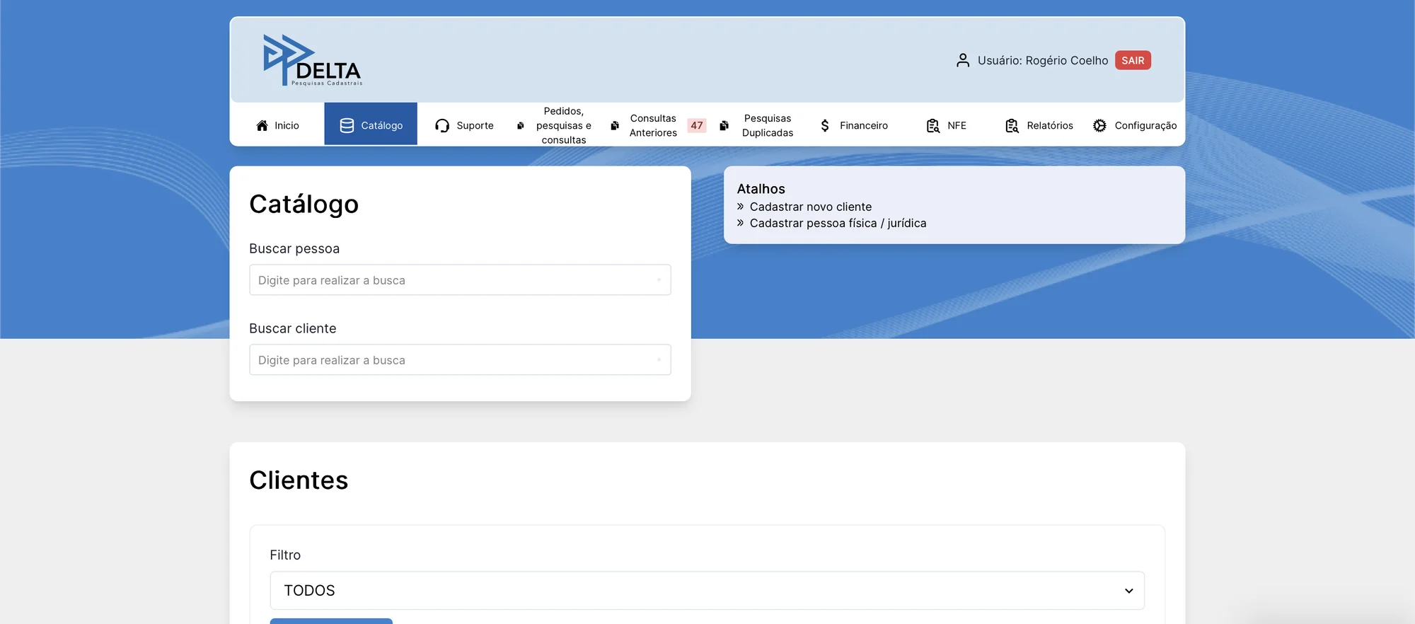Focus the Buscar cliente search field
Screen dimensions: 1415x624
point(460,360)
